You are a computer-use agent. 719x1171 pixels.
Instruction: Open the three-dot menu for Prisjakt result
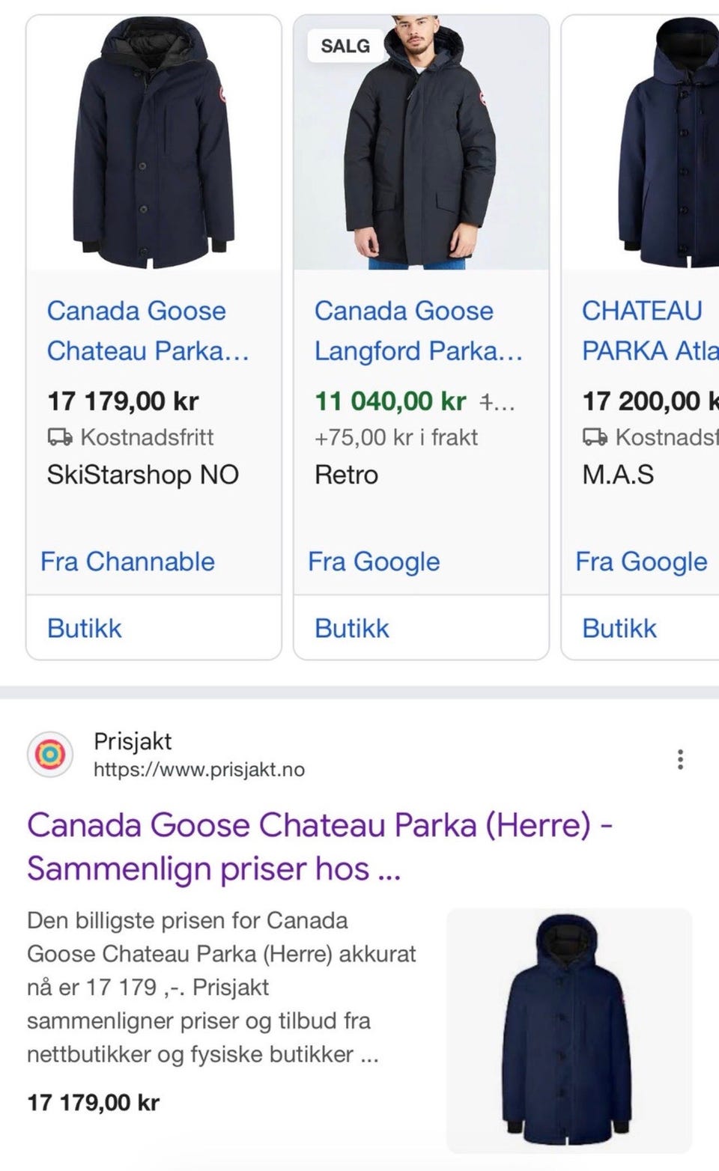(680, 759)
